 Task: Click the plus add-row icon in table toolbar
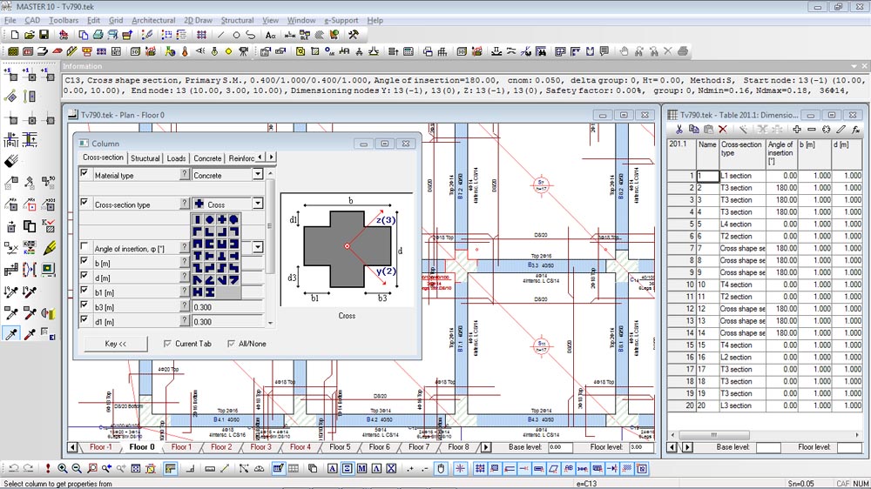(797, 129)
